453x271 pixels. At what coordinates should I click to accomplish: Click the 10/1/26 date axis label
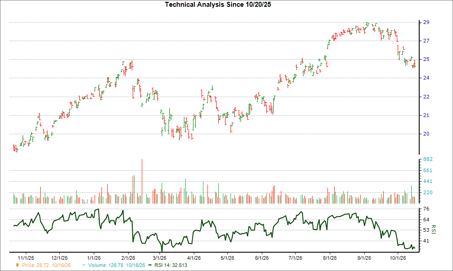click(398, 258)
